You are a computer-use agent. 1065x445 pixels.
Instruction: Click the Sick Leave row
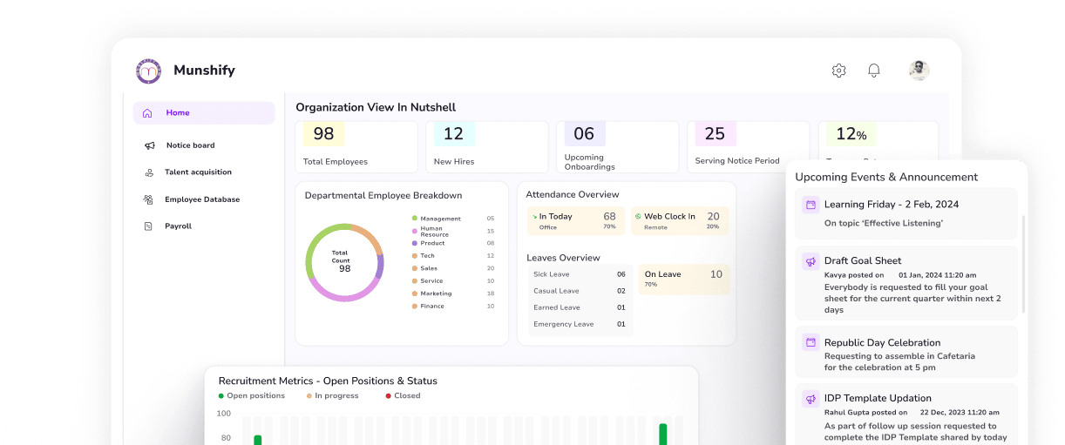pos(580,274)
